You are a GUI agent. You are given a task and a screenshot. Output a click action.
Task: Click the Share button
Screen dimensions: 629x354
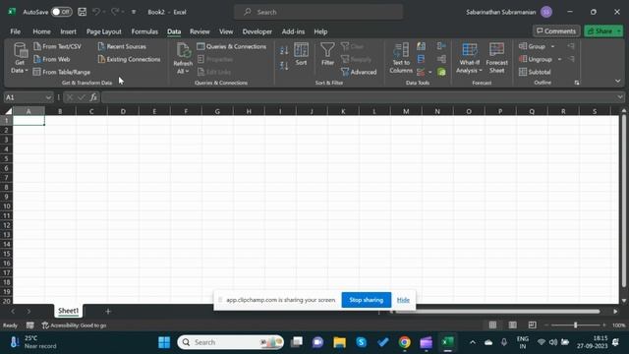tap(600, 30)
